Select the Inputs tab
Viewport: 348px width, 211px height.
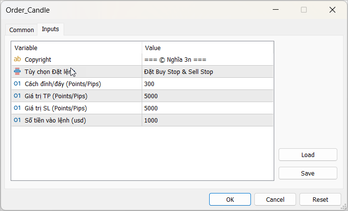50,29
